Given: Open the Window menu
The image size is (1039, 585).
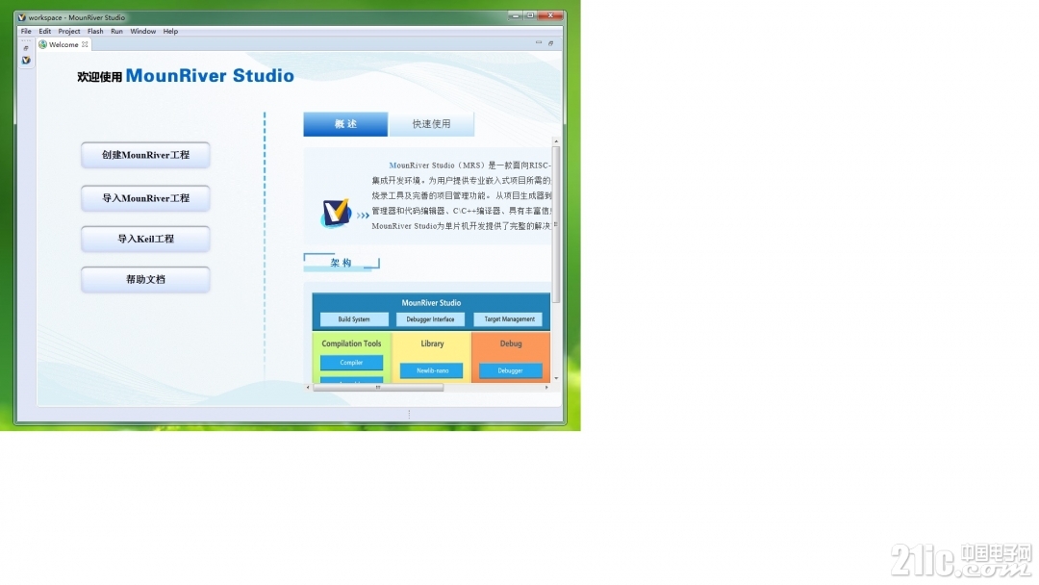Looking at the screenshot, I should (143, 31).
